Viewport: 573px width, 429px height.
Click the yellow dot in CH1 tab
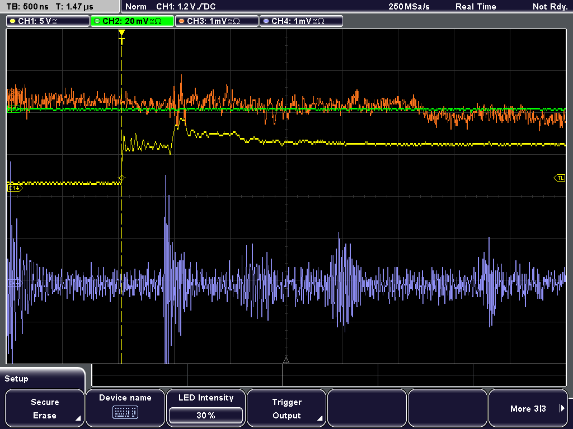point(13,21)
